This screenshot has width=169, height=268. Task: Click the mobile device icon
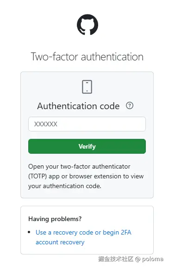coord(87,87)
